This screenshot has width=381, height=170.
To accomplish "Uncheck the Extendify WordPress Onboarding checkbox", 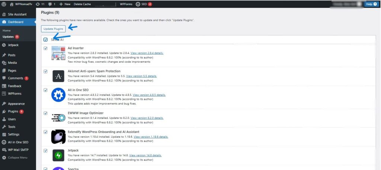I will coord(45,132).
